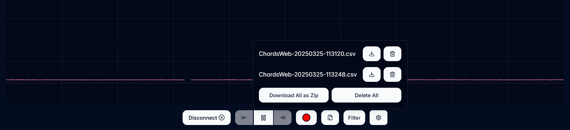Click the Delete All button
Image resolution: width=570 pixels, height=130 pixels.
(366, 95)
